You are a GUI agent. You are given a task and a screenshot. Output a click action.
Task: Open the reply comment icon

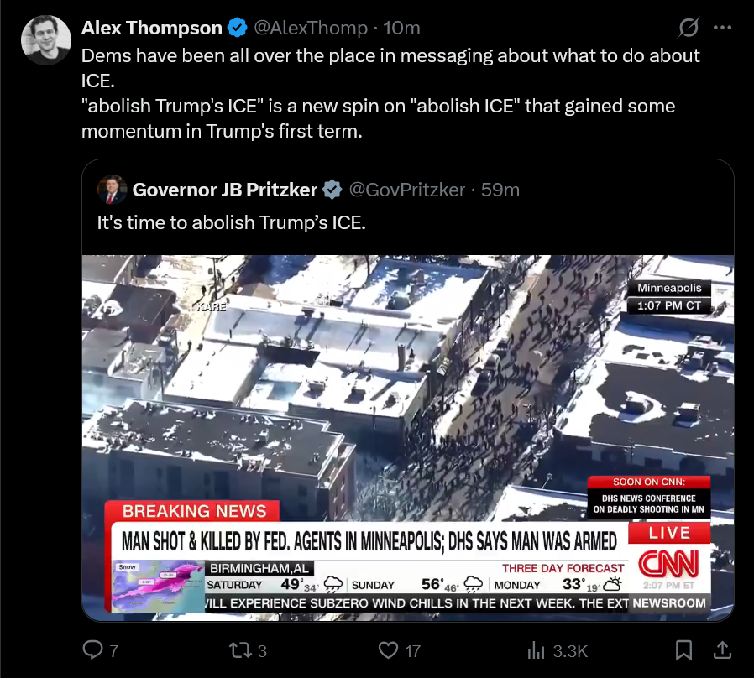(93, 650)
